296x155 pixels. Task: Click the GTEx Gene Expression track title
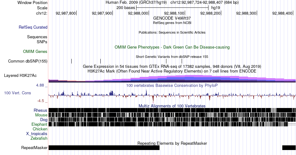pos(172,66)
